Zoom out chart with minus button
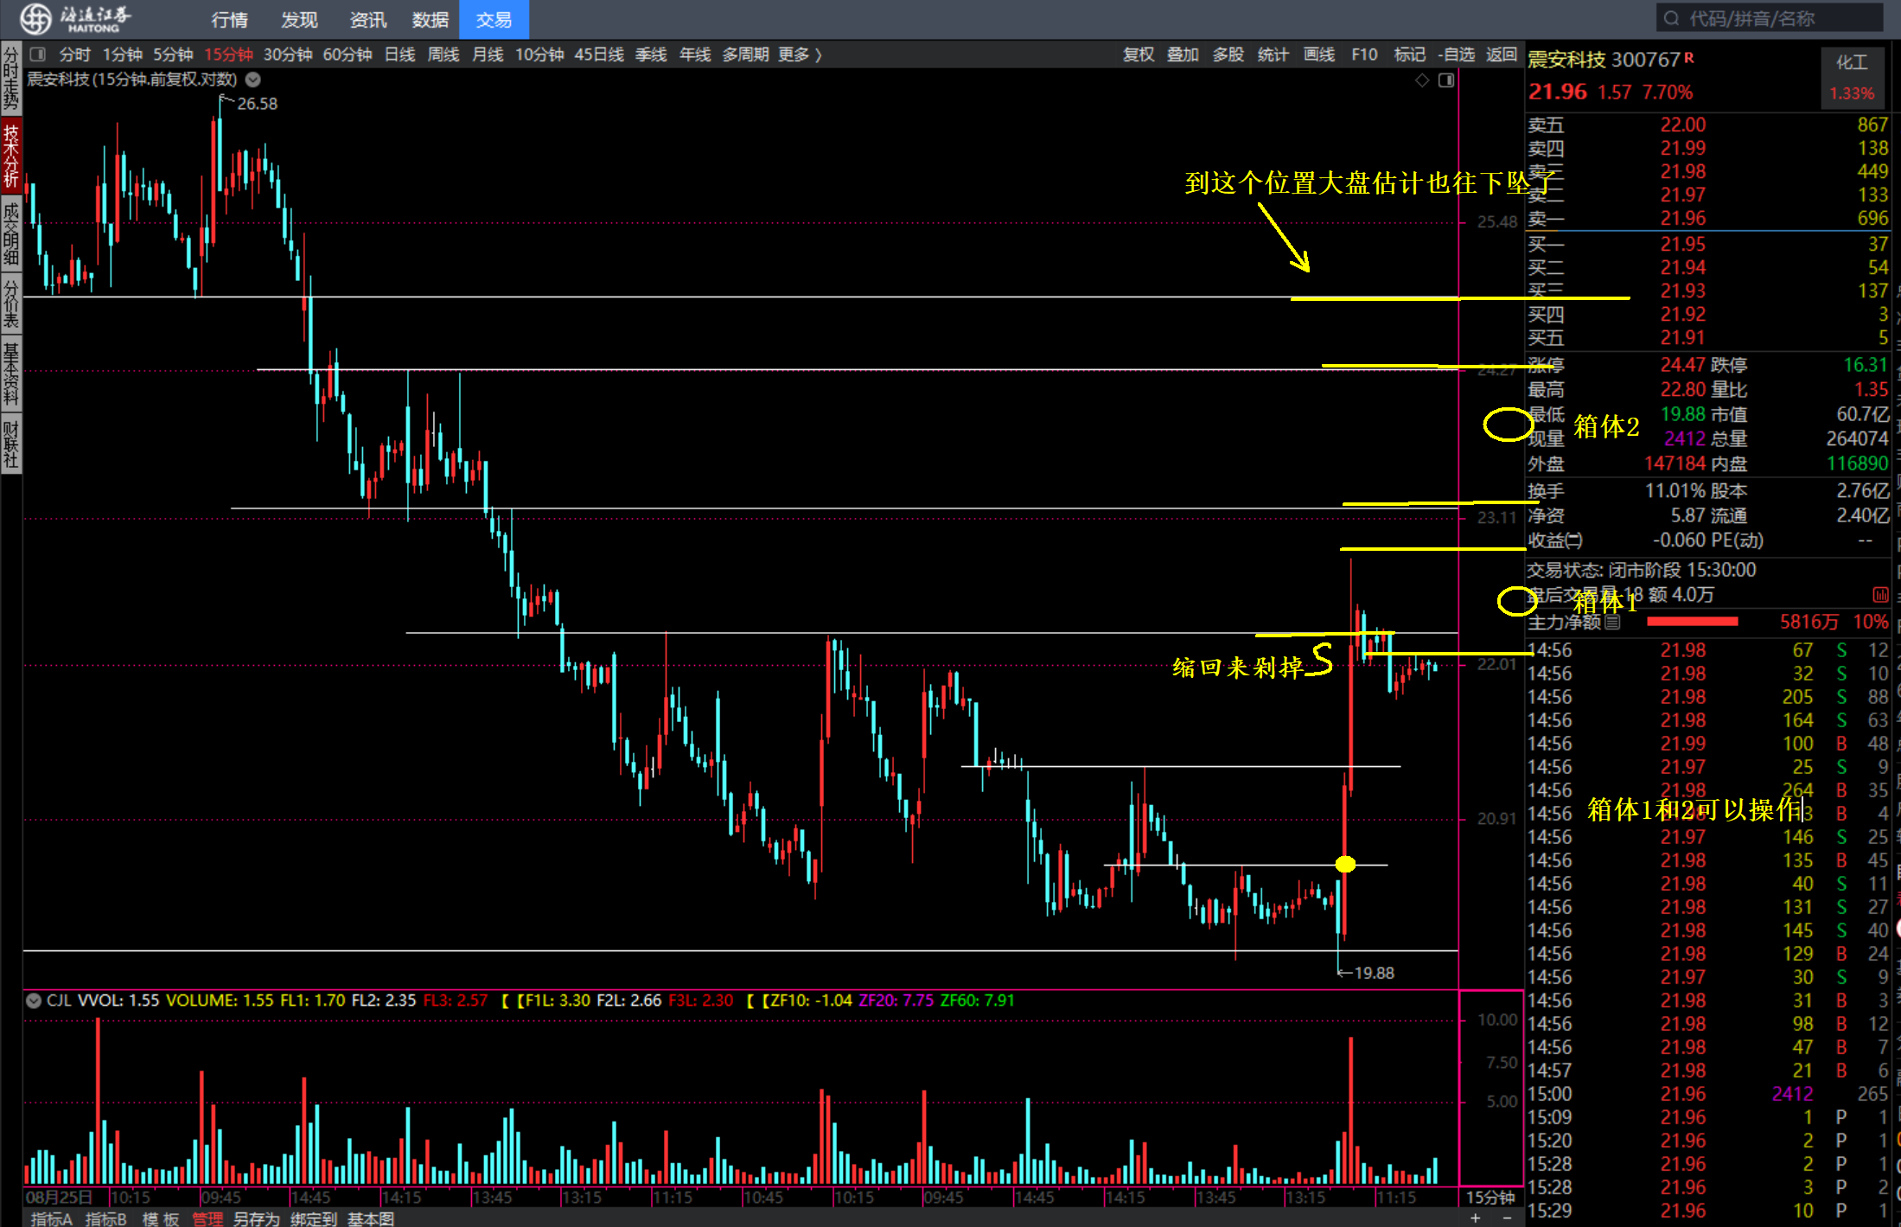Viewport: 1901px width, 1227px height. (x=1507, y=1218)
